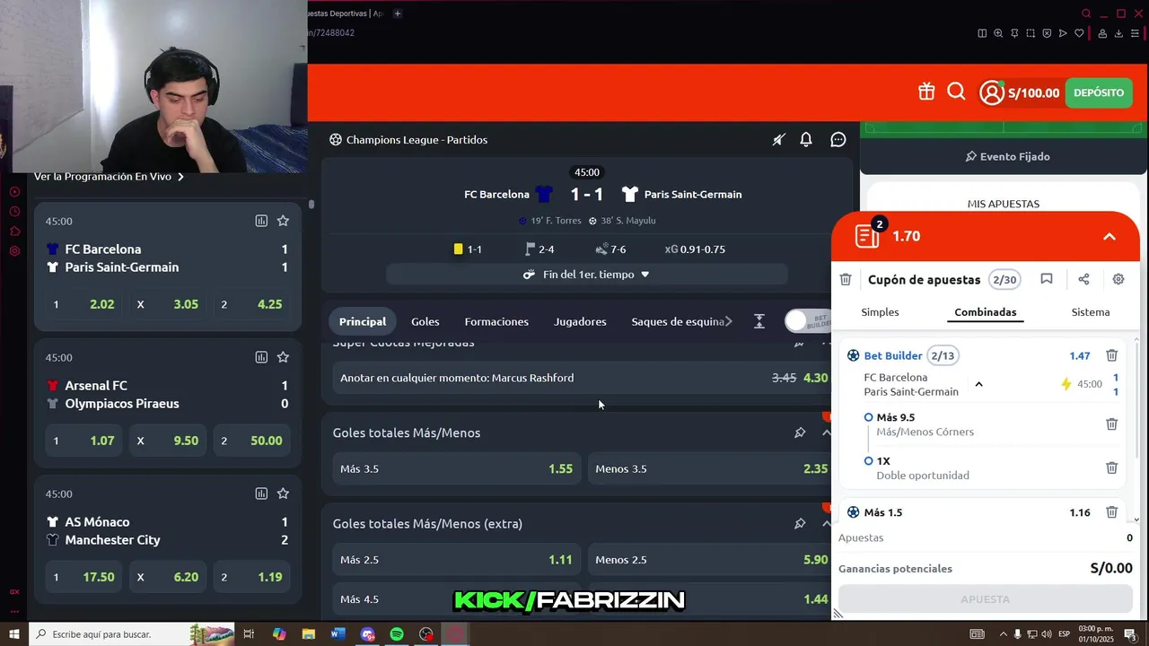This screenshot has width=1149, height=646.
Task: Pin the Goles totales Más/Menos market
Action: pyautogui.click(x=800, y=432)
